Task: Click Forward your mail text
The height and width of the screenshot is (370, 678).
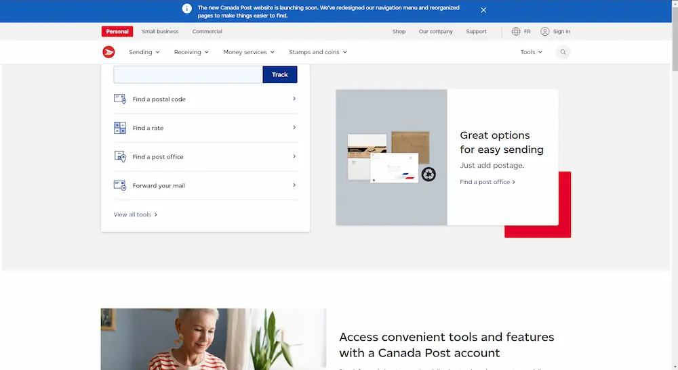Action: (159, 186)
